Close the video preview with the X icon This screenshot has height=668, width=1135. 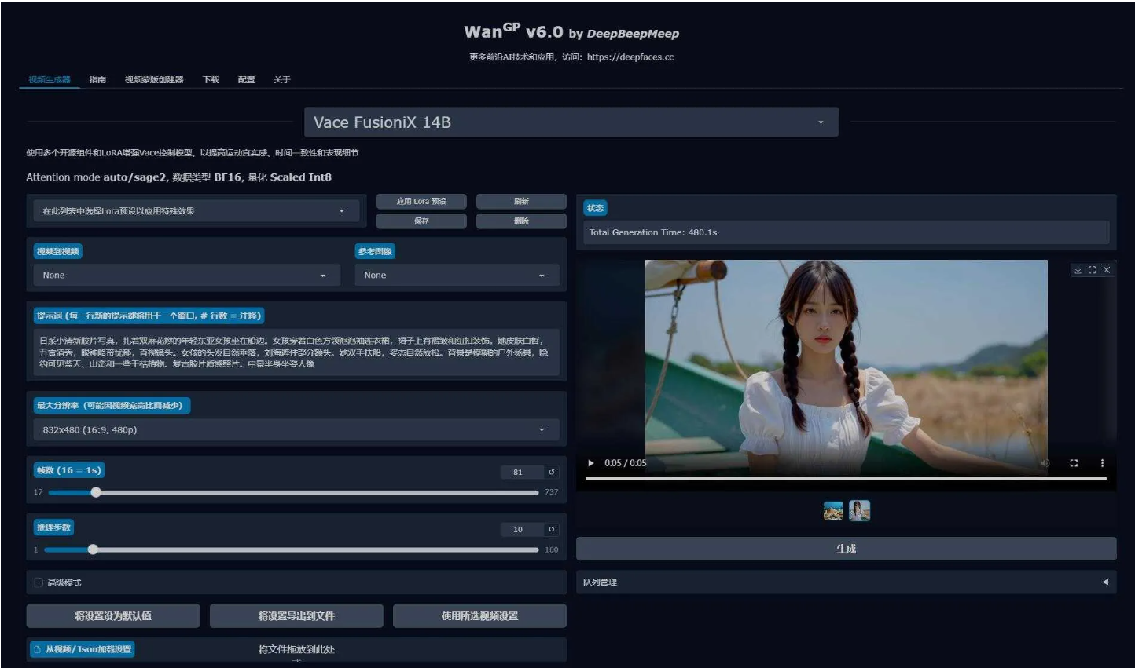coord(1107,270)
